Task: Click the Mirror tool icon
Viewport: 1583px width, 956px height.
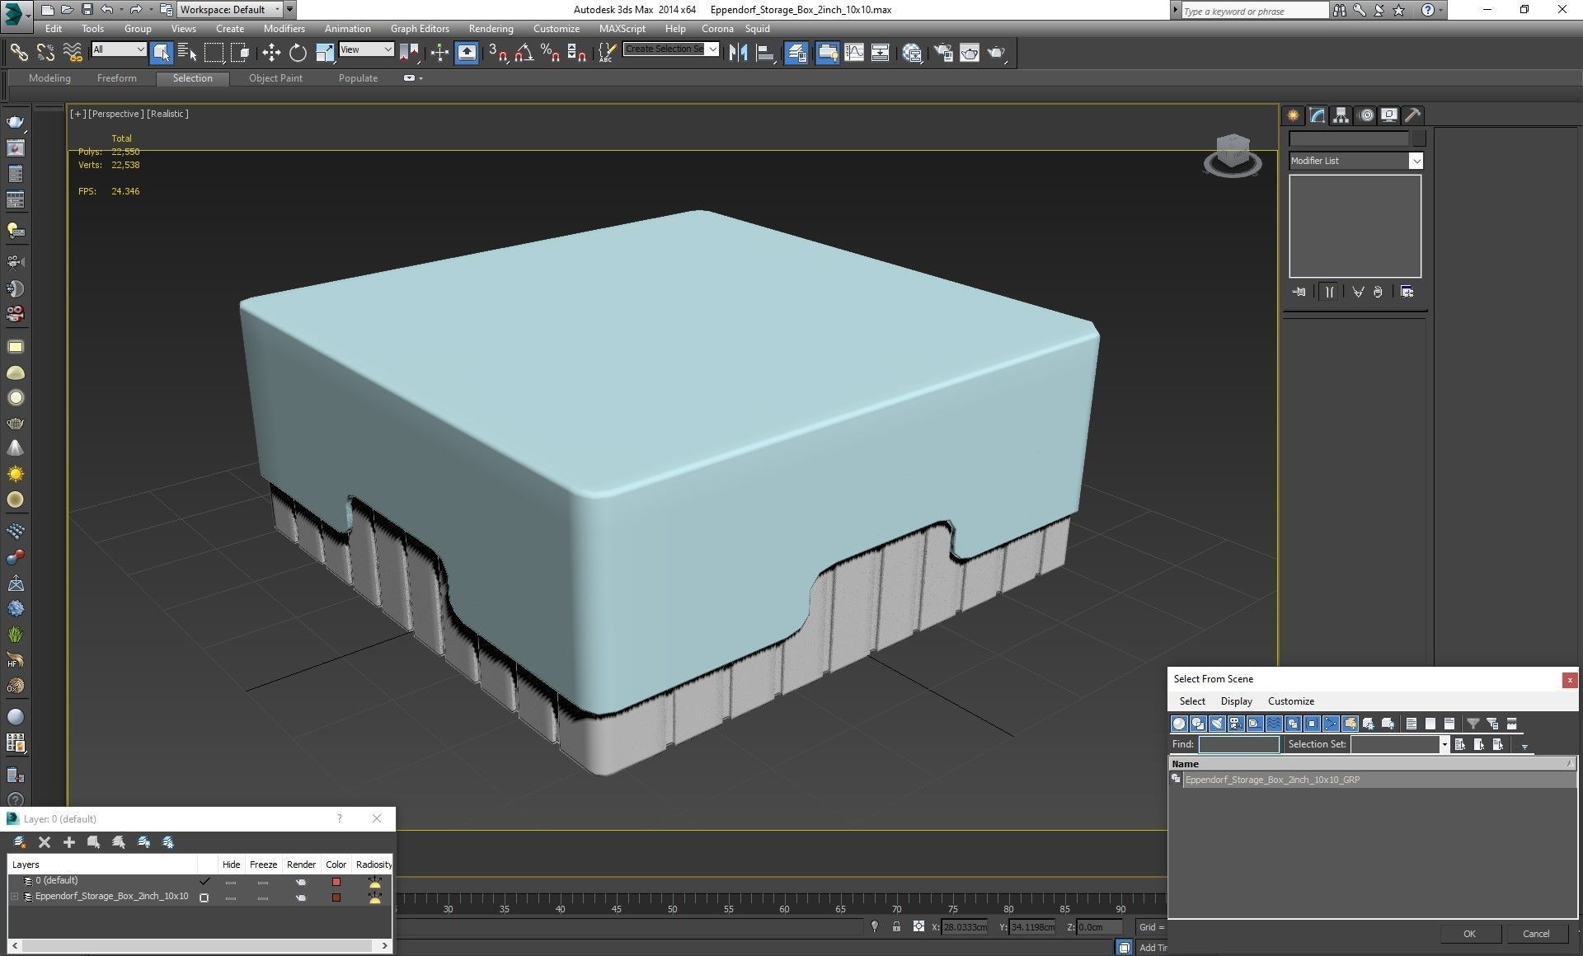Action: (x=738, y=53)
